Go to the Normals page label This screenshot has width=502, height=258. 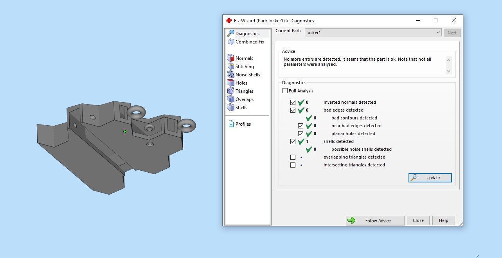click(244, 58)
